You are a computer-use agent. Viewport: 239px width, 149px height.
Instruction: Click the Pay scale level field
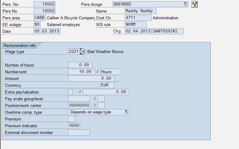tap(101, 99)
